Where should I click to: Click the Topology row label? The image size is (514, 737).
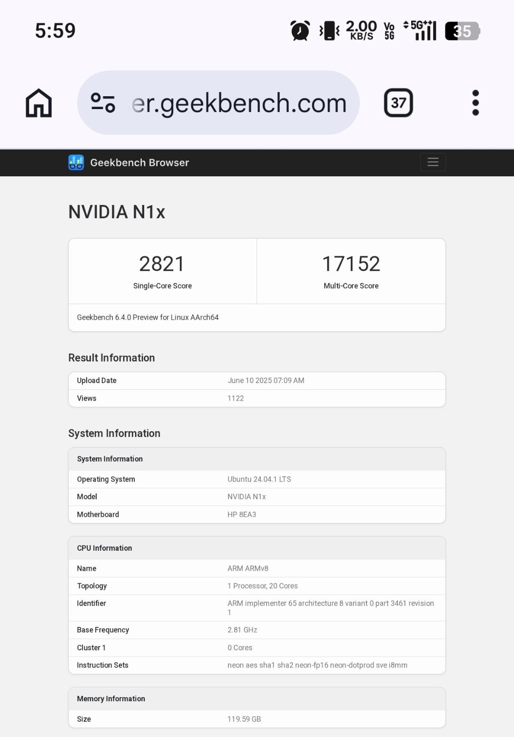click(x=92, y=586)
